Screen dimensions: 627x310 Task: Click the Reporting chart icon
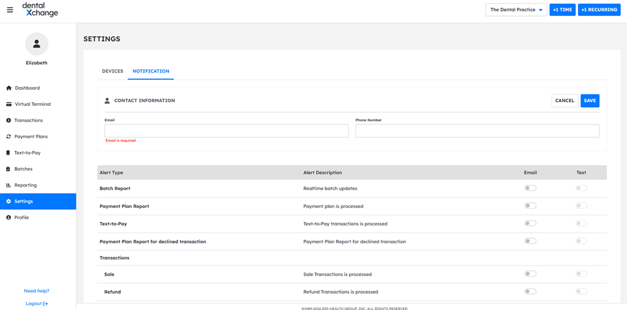click(x=8, y=185)
